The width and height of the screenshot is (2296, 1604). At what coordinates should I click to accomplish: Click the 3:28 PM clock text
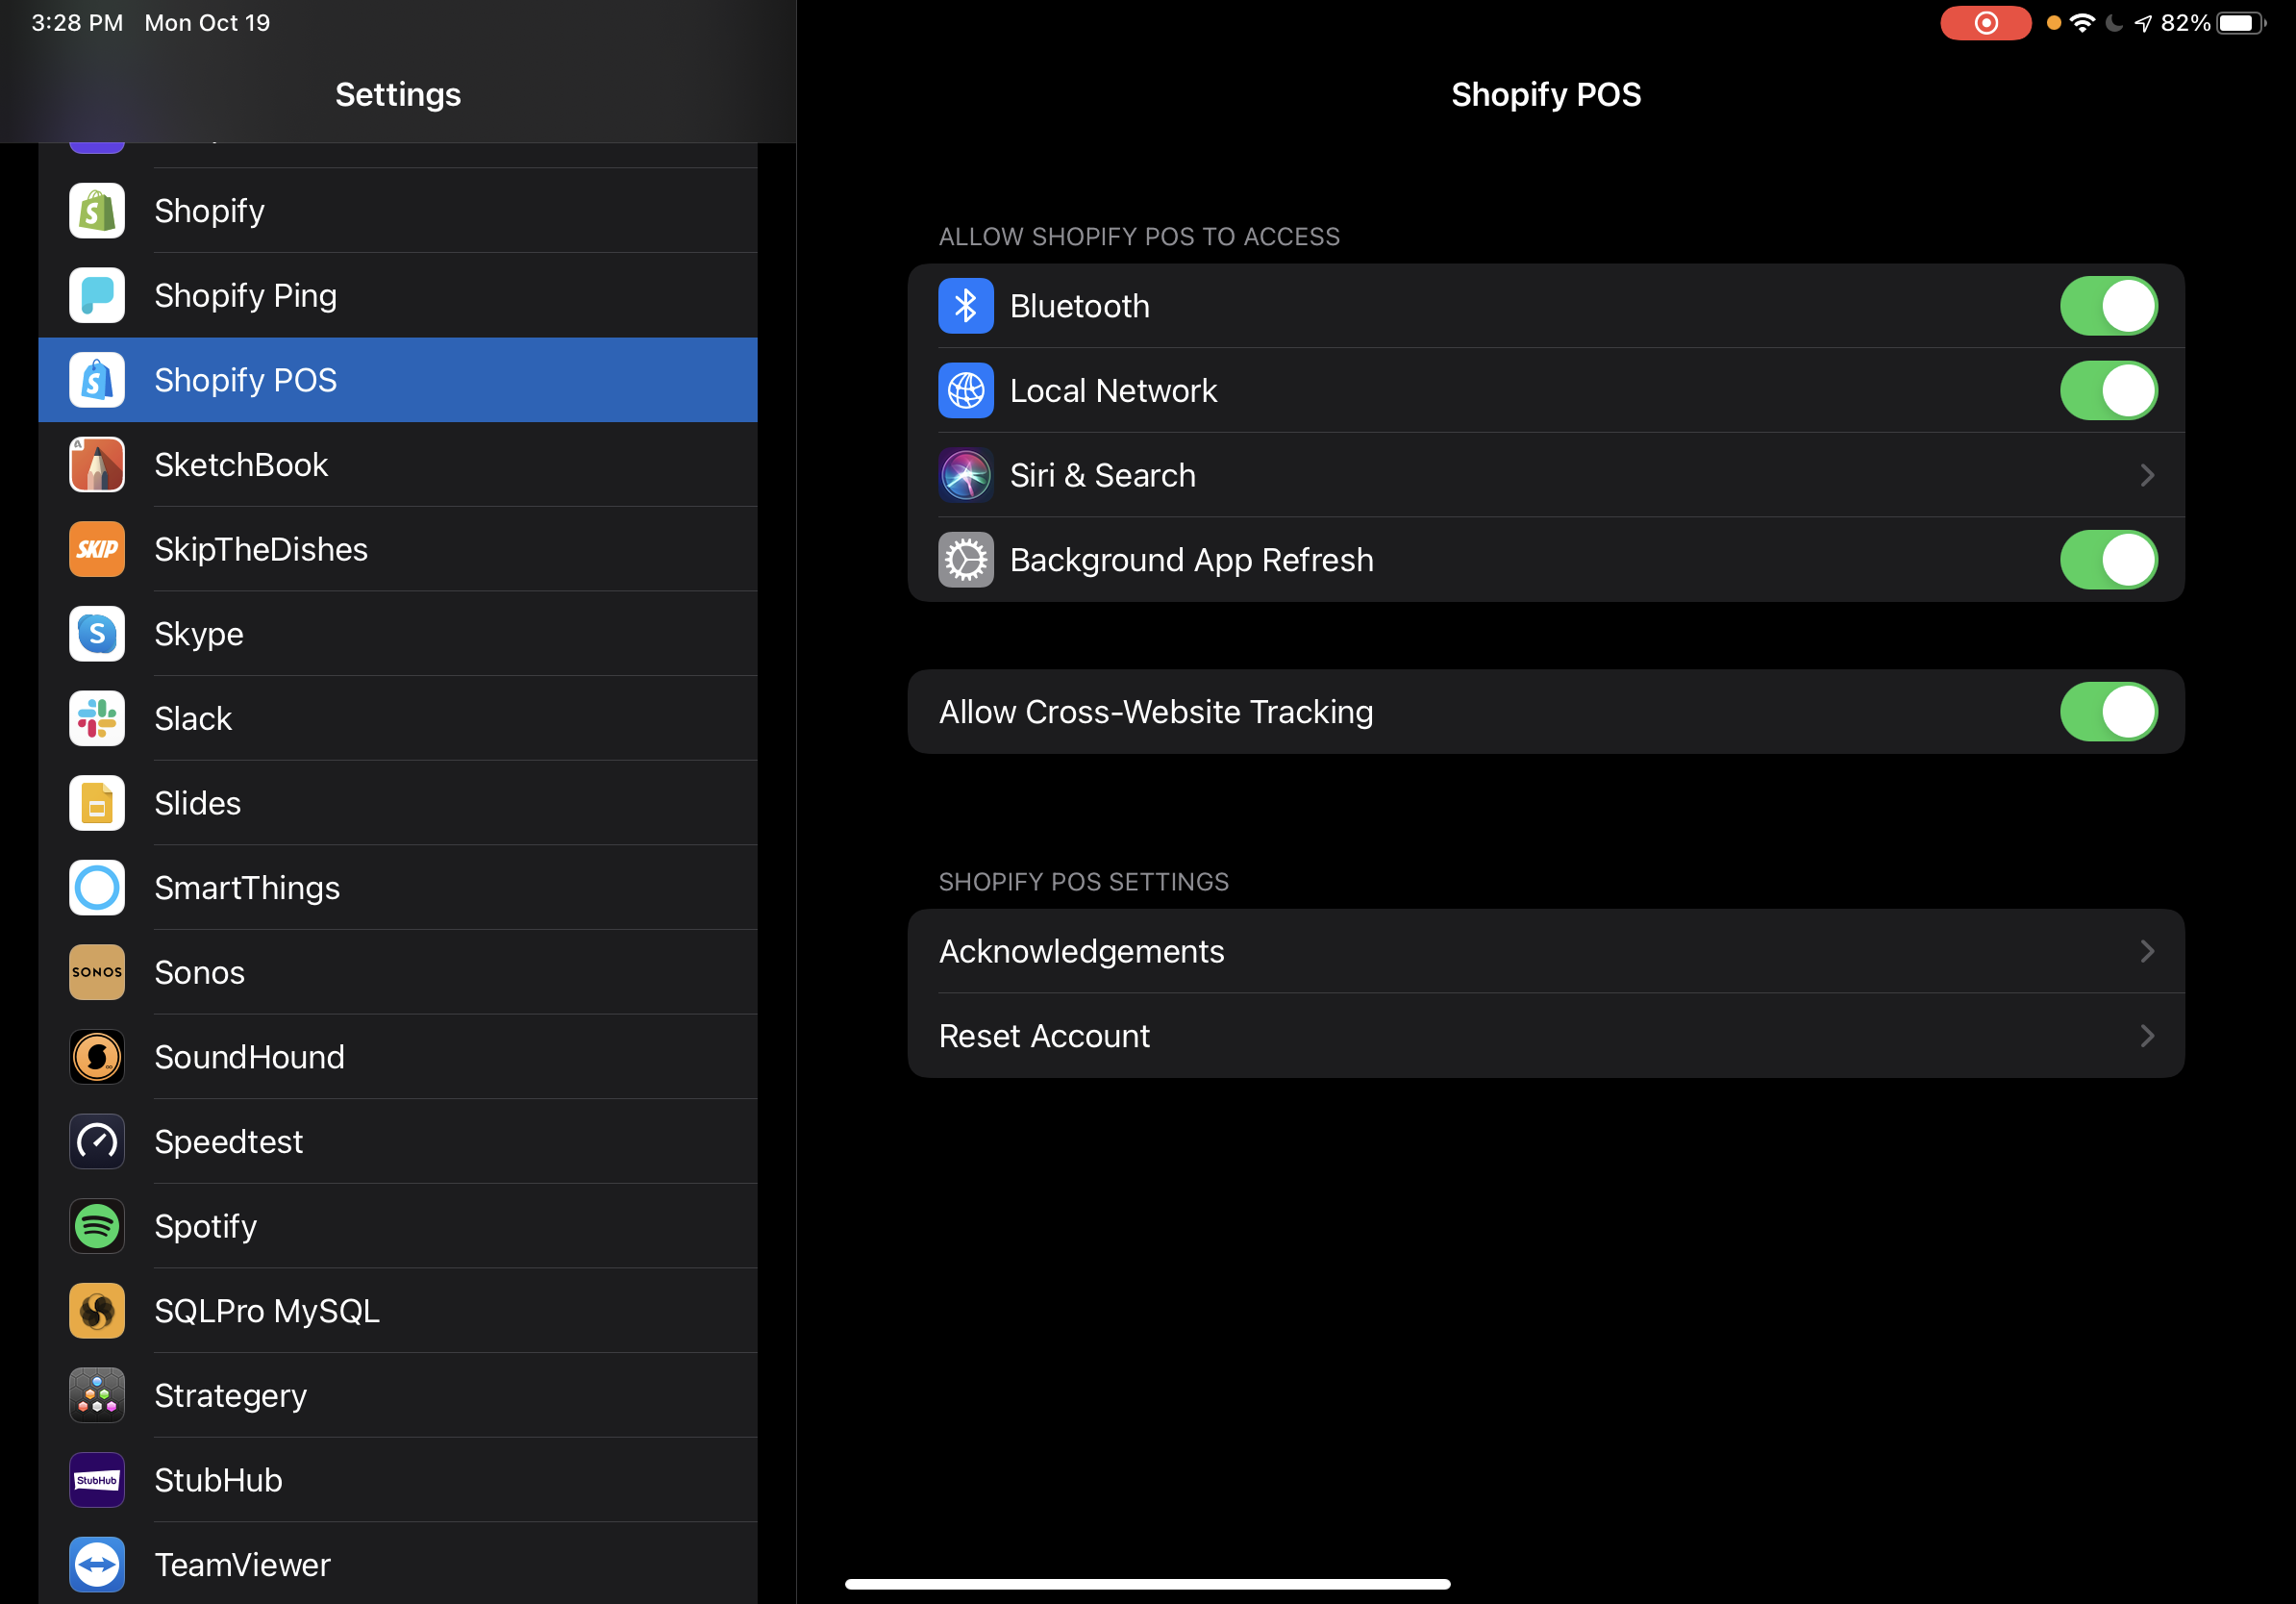click(x=77, y=23)
